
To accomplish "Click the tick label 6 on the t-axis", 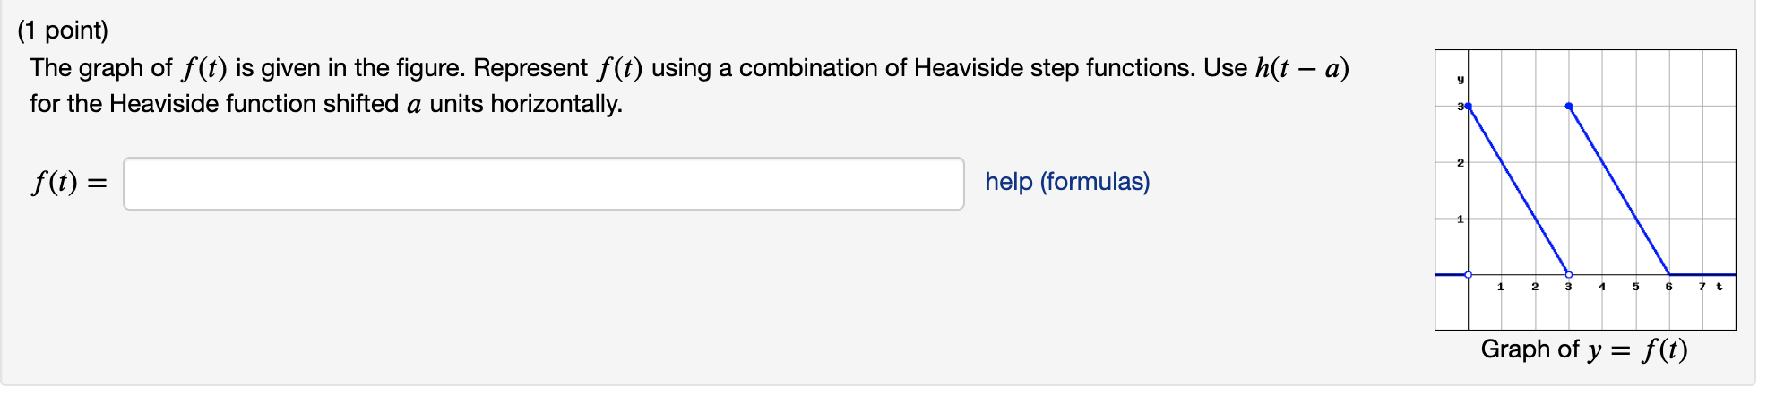I will coord(1668,287).
